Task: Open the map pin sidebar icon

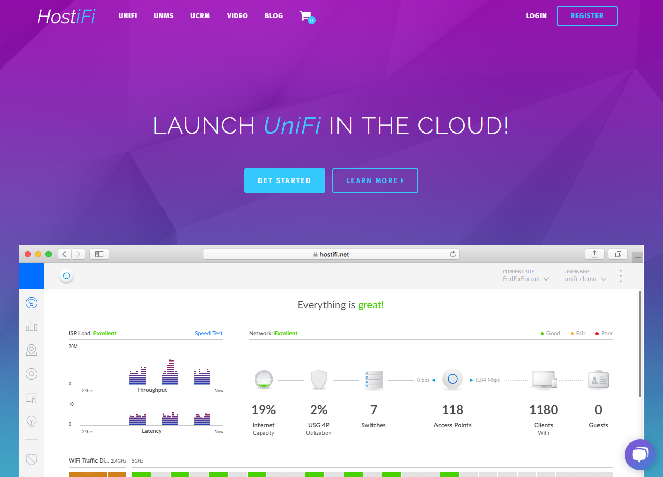Action: tap(31, 350)
